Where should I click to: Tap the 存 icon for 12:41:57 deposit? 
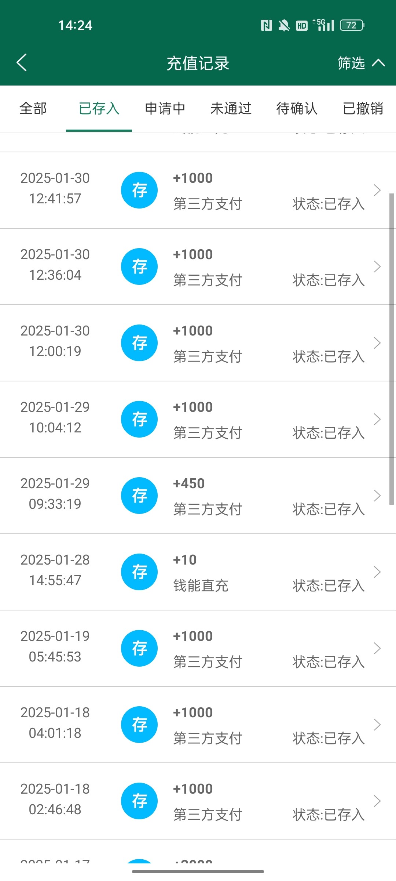[x=139, y=190]
